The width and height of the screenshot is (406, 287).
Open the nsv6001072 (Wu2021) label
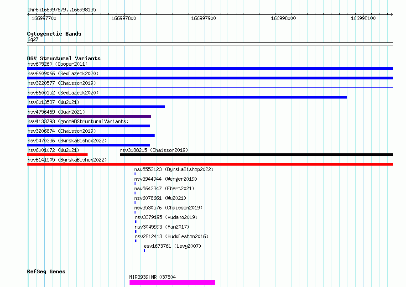tap(53, 150)
